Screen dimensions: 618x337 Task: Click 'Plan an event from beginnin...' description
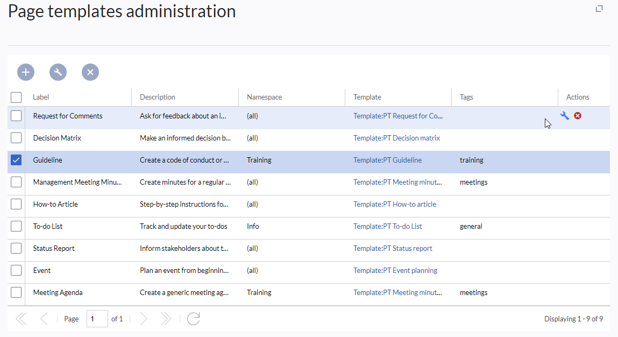click(x=184, y=270)
